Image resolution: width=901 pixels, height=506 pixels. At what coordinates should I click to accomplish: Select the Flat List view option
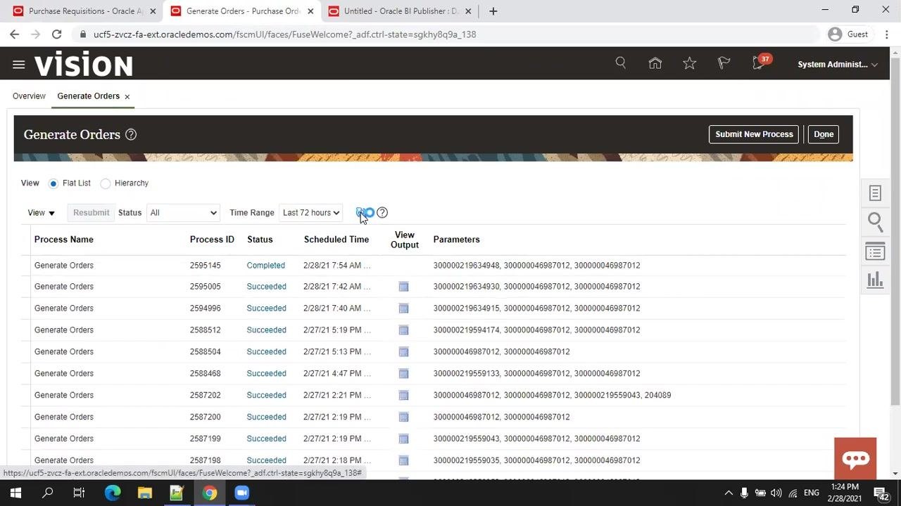pyautogui.click(x=53, y=183)
